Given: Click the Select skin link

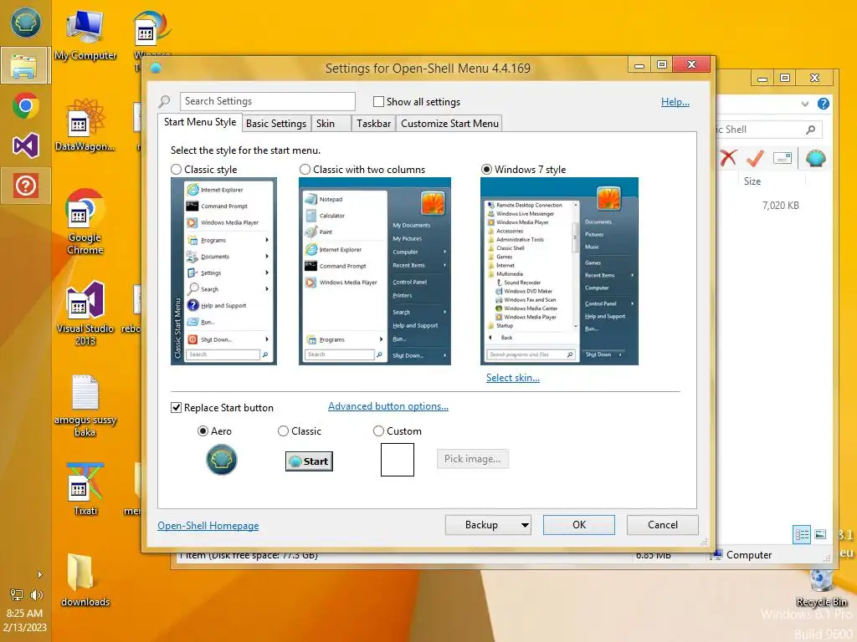Looking at the screenshot, I should click(x=513, y=378).
